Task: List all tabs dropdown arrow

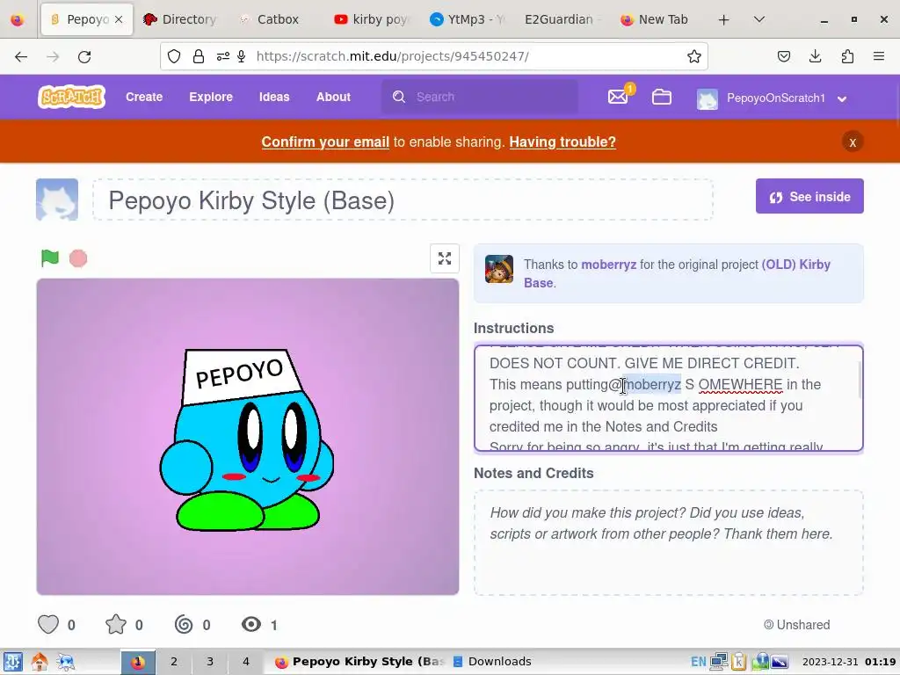Action: point(758,19)
